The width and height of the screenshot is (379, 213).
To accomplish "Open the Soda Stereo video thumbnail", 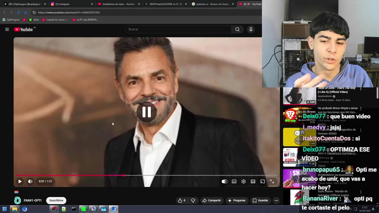I will (x=299, y=197).
